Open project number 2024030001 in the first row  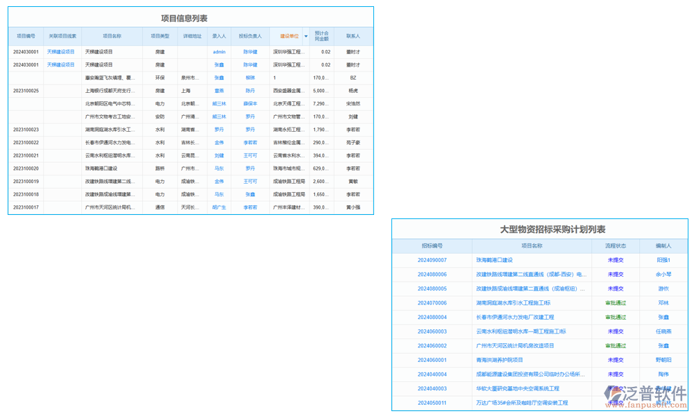26,51
